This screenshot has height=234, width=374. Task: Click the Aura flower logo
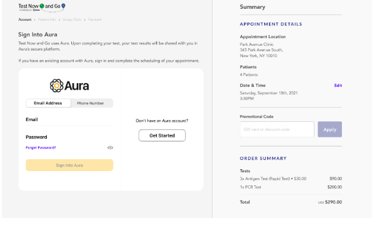coord(56,86)
